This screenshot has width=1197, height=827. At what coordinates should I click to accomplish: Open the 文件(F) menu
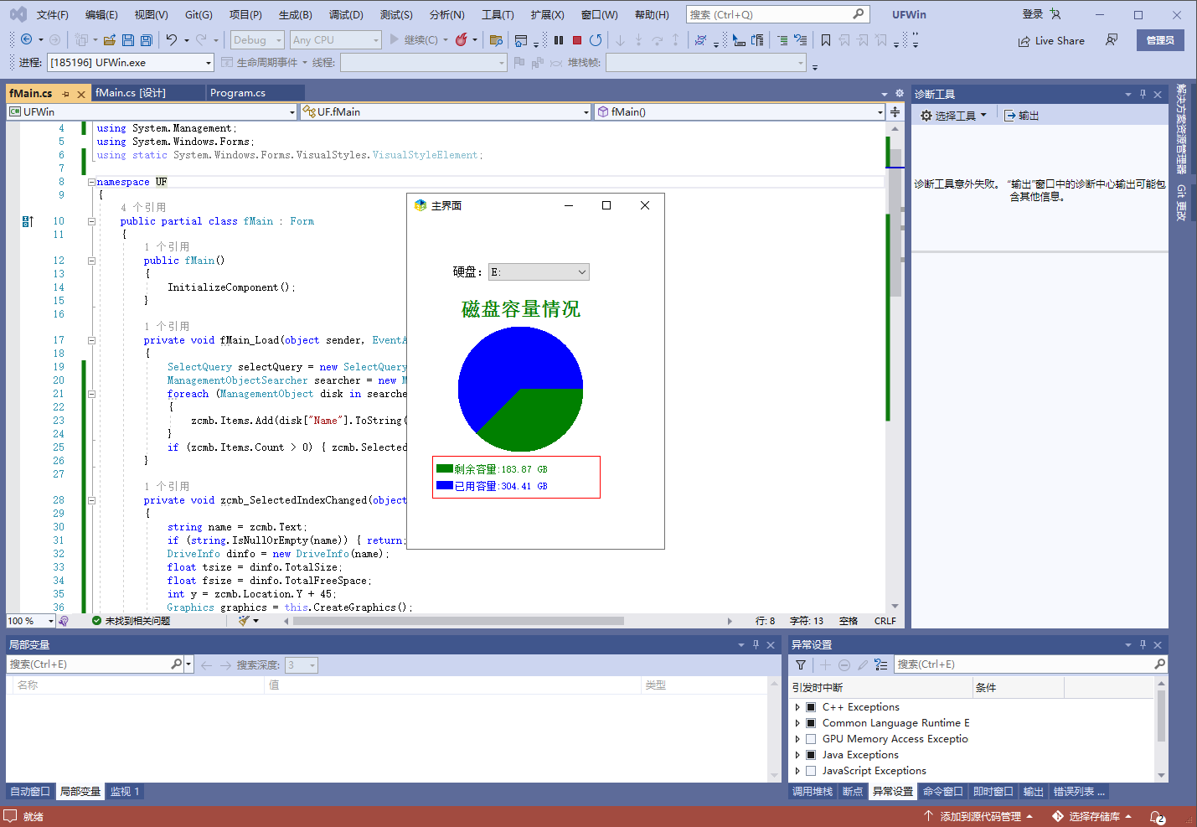(x=52, y=14)
